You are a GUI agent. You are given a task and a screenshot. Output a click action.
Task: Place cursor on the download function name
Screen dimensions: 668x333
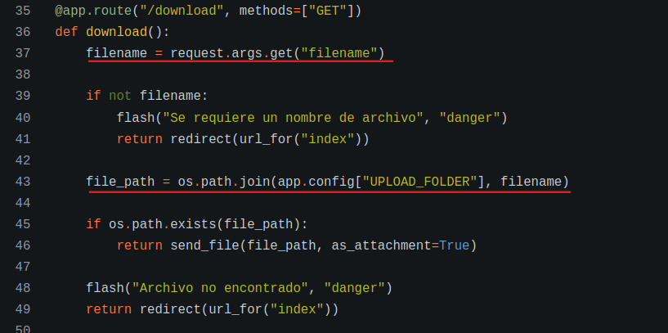click(x=116, y=33)
